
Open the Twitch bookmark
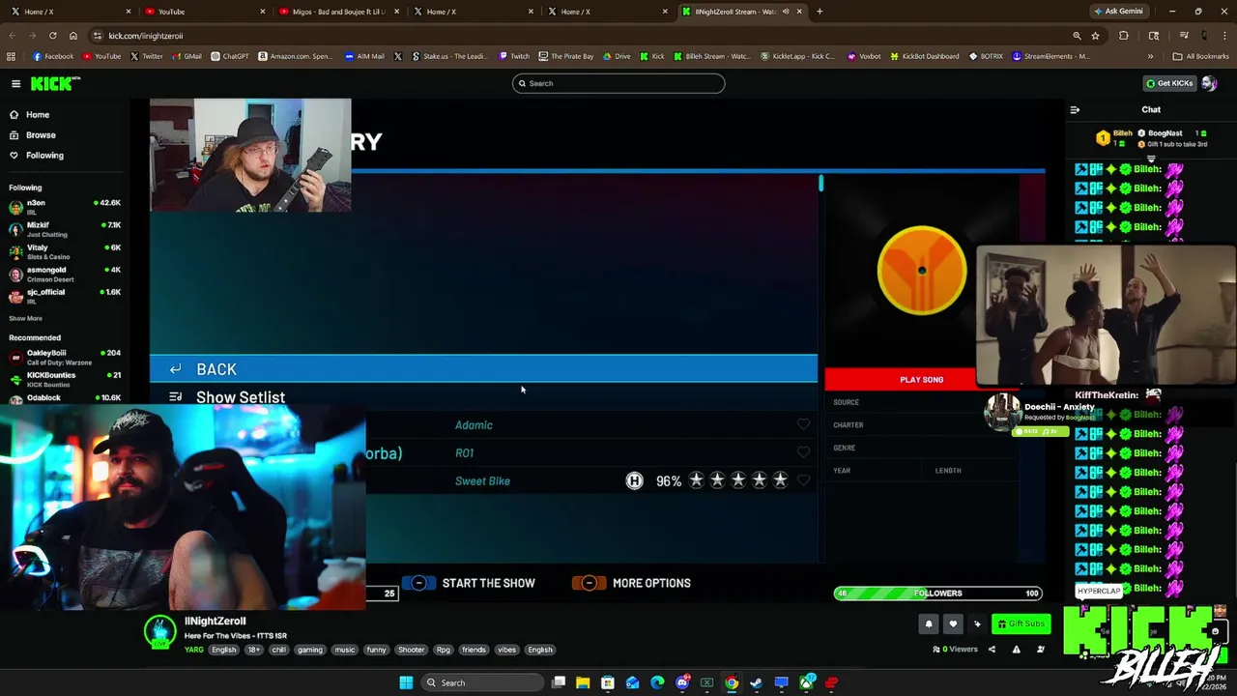point(514,56)
